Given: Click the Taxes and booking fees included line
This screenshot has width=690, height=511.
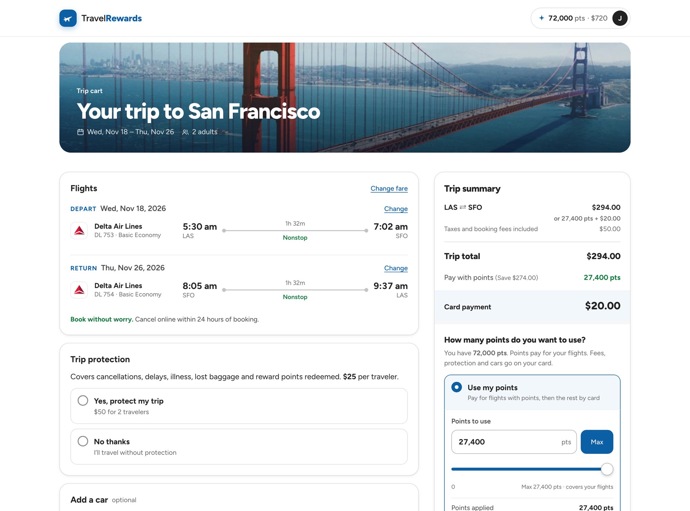Looking at the screenshot, I should (x=532, y=229).
